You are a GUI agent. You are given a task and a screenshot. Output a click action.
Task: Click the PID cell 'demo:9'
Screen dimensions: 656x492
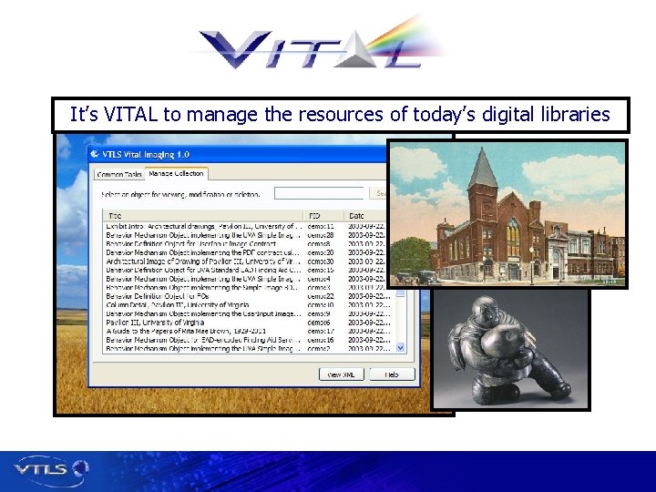coord(319,313)
